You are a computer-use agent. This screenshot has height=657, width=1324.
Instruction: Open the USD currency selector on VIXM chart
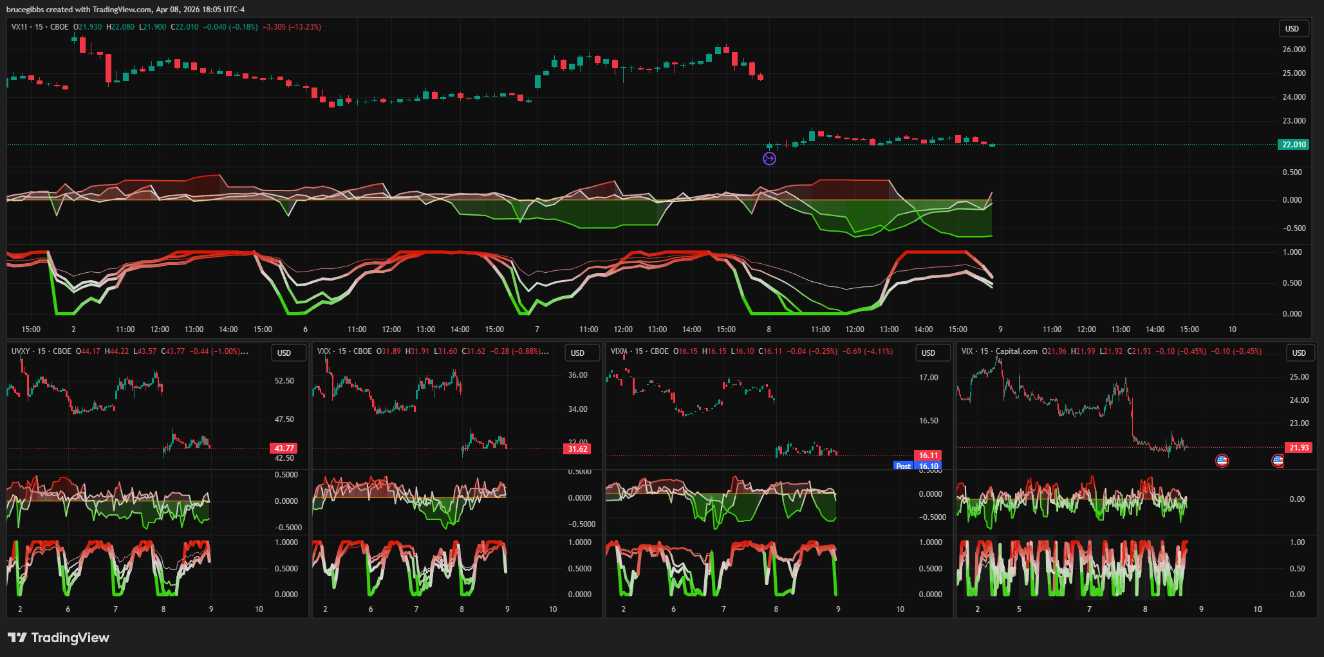pyautogui.click(x=928, y=353)
